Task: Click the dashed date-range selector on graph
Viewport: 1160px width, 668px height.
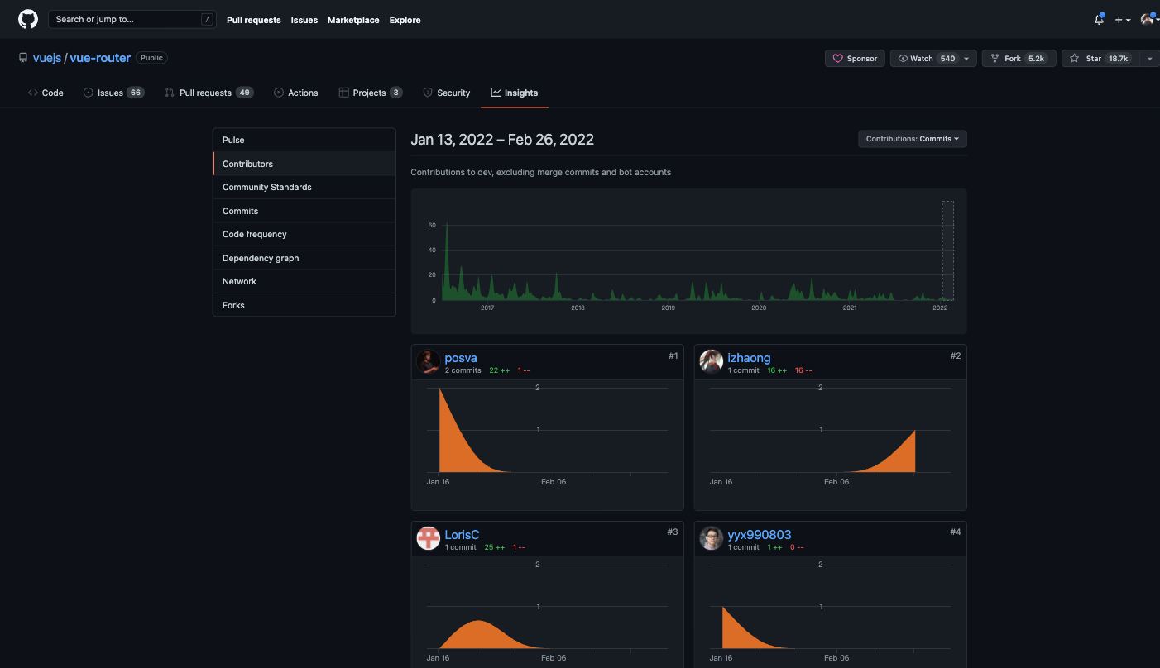Action: tap(948, 250)
